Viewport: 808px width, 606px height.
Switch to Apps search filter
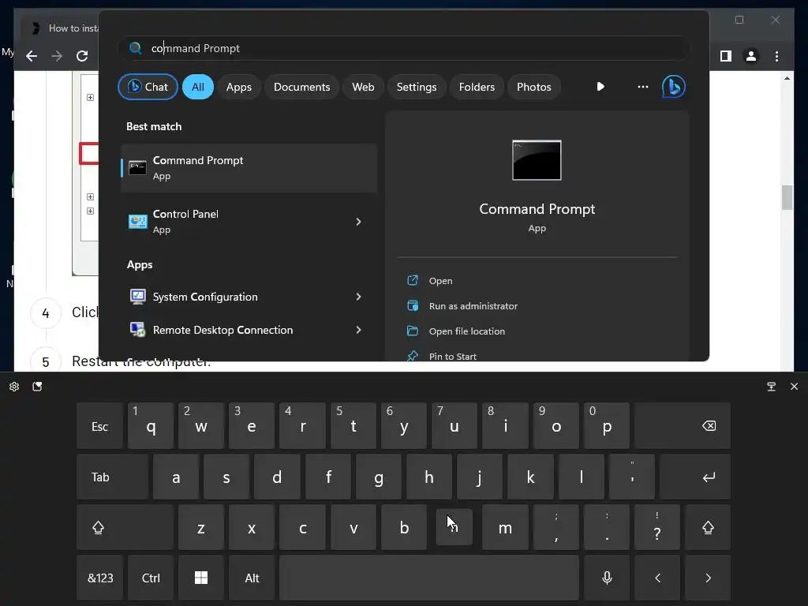[x=238, y=87]
